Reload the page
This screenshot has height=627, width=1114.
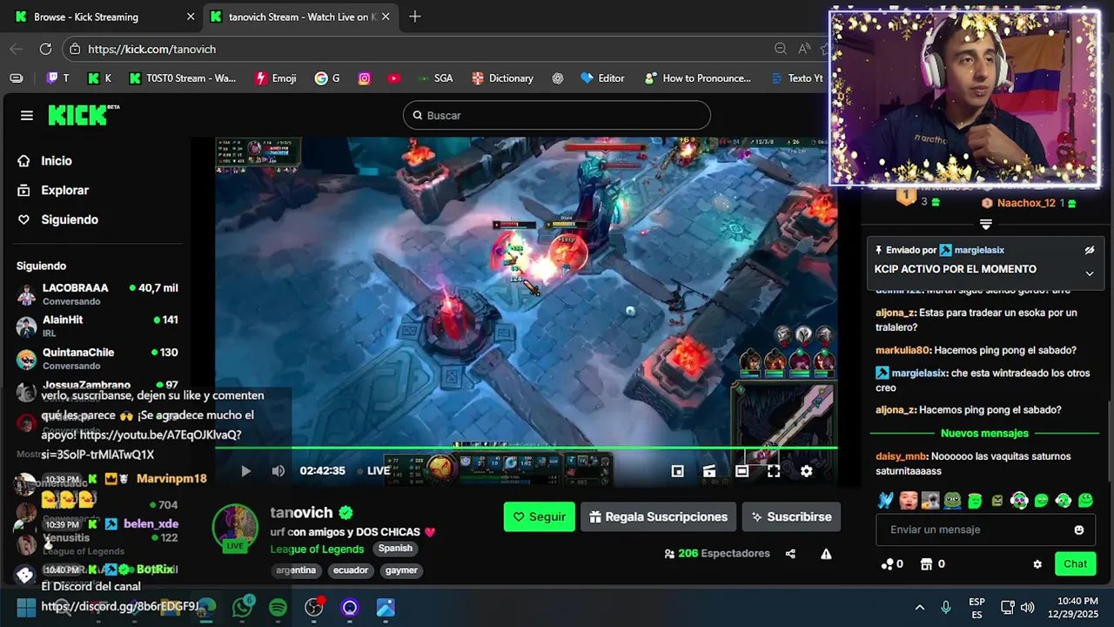(x=45, y=49)
